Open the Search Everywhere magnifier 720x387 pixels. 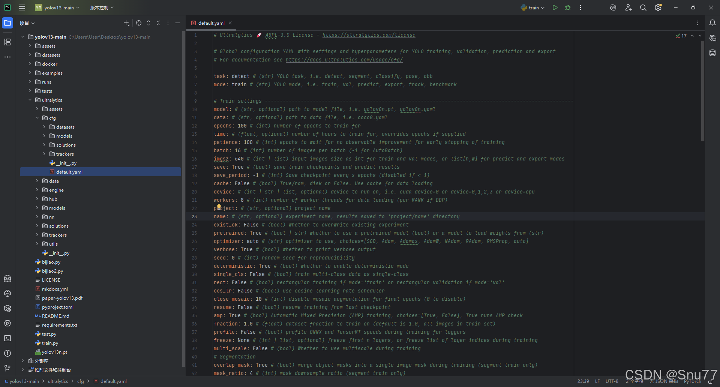(643, 7)
